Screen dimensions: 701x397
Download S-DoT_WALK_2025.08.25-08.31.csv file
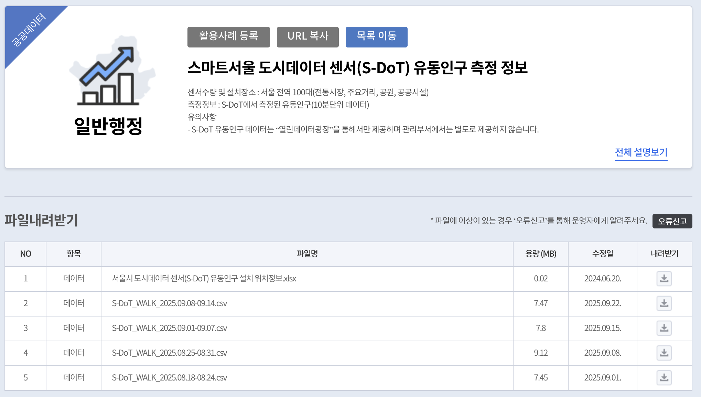(664, 353)
